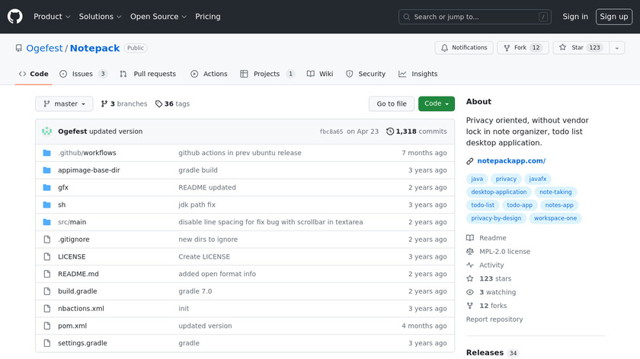Click the Readme book icon in About
The image size is (640, 359).
point(470,238)
